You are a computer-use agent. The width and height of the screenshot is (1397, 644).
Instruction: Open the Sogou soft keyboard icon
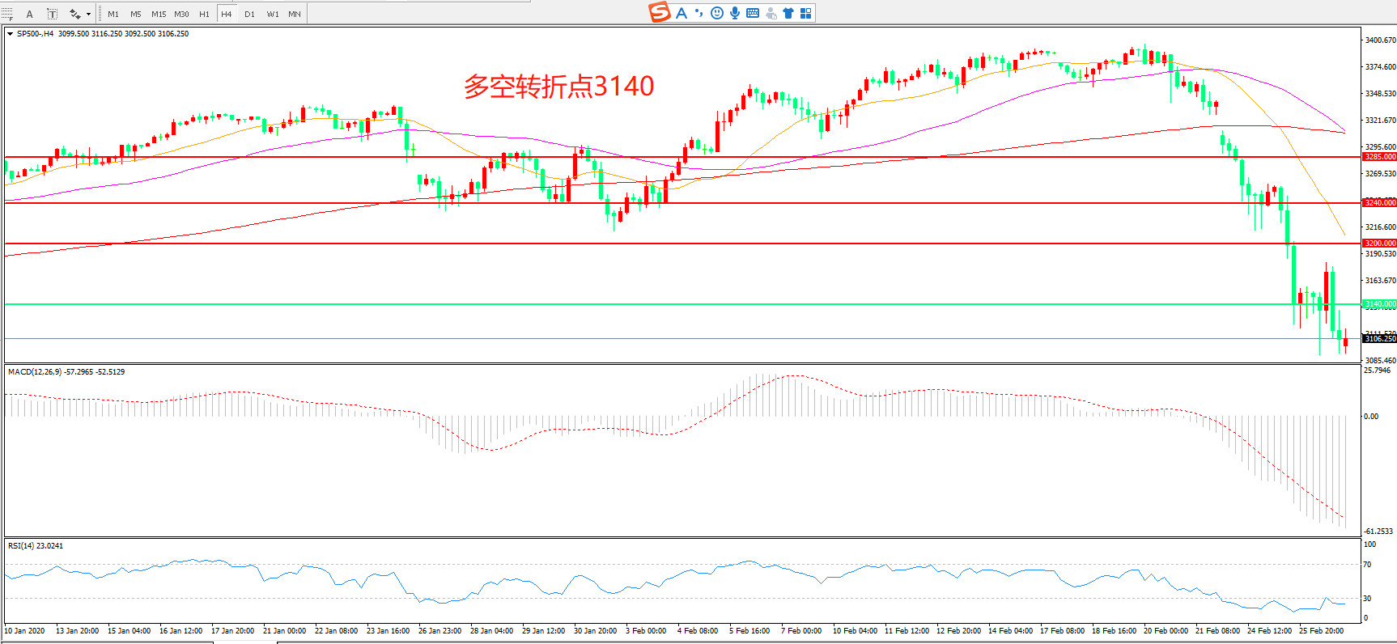coord(753,13)
